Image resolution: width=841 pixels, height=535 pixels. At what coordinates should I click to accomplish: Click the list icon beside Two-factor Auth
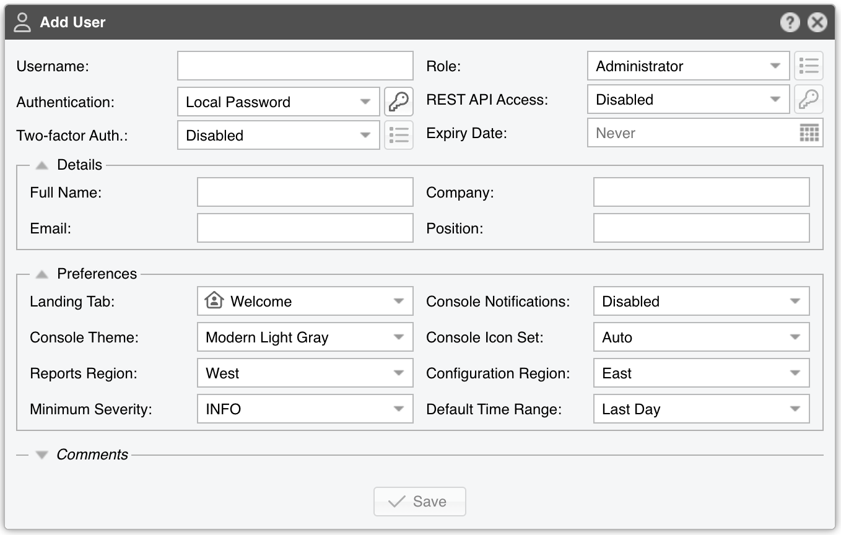coord(399,135)
